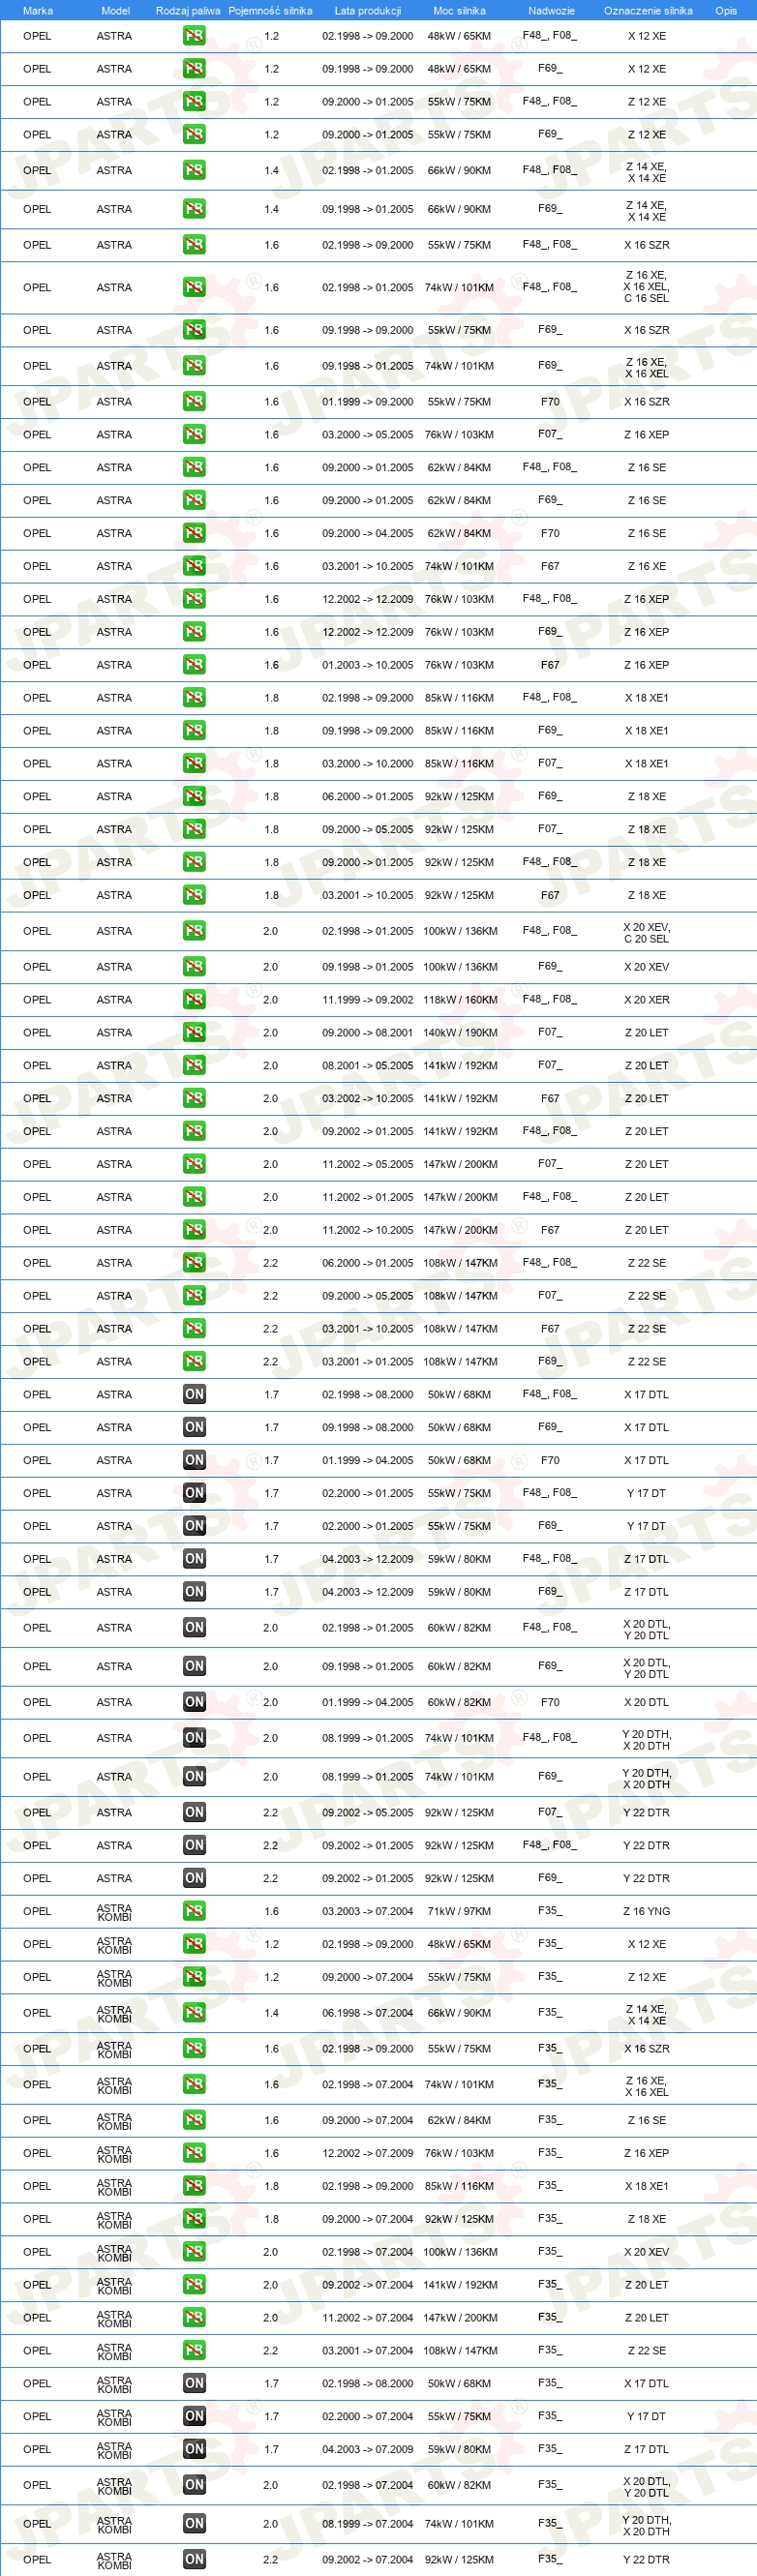757x2576 pixels.
Task: Select the 118kW / 160KM power cell
Action: pyautogui.click(x=460, y=1000)
